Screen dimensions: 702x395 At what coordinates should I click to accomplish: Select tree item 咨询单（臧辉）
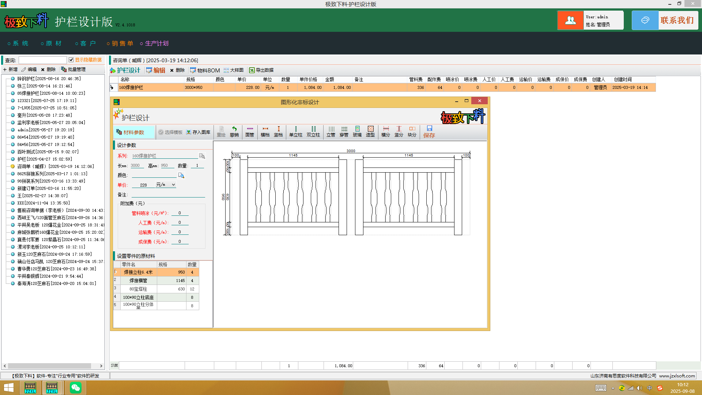tap(56, 166)
